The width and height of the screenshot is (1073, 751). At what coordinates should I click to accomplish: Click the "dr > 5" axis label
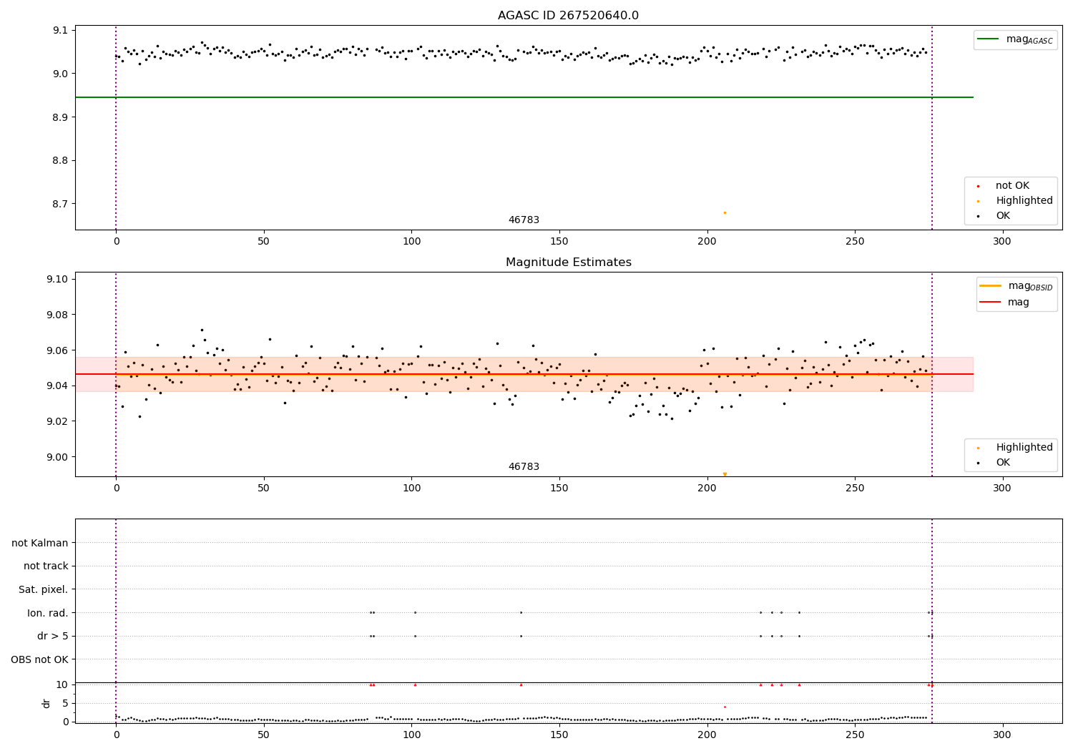53,636
